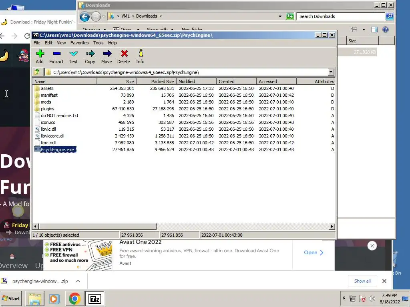Sort by Name column header

click(64, 82)
